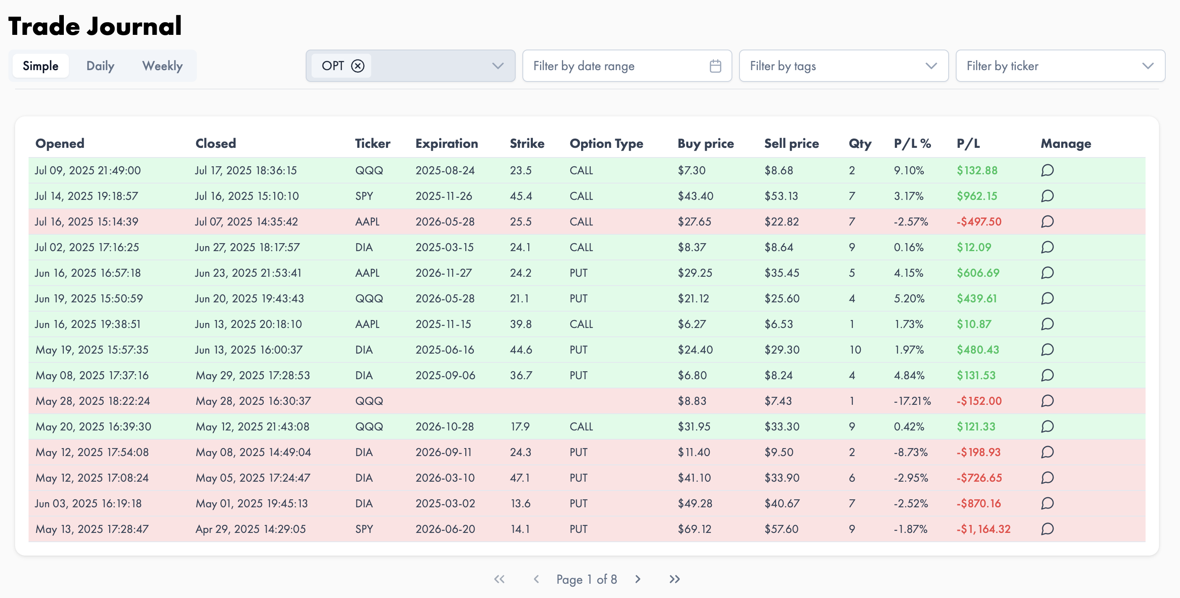
Task: Open comment for AAPL -$497.50 trade
Action: [1047, 222]
